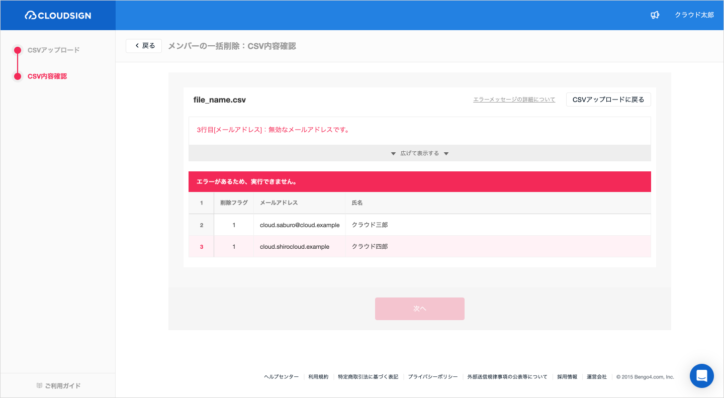The image size is (724, 398).
Task: Go back with the 戻る button
Action: (144, 46)
